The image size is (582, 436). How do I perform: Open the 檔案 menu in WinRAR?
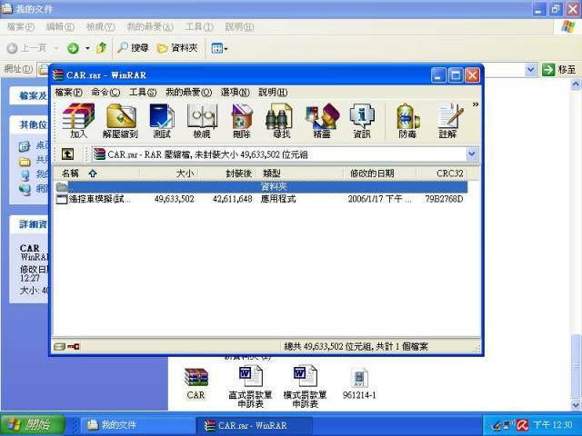pyautogui.click(x=68, y=92)
